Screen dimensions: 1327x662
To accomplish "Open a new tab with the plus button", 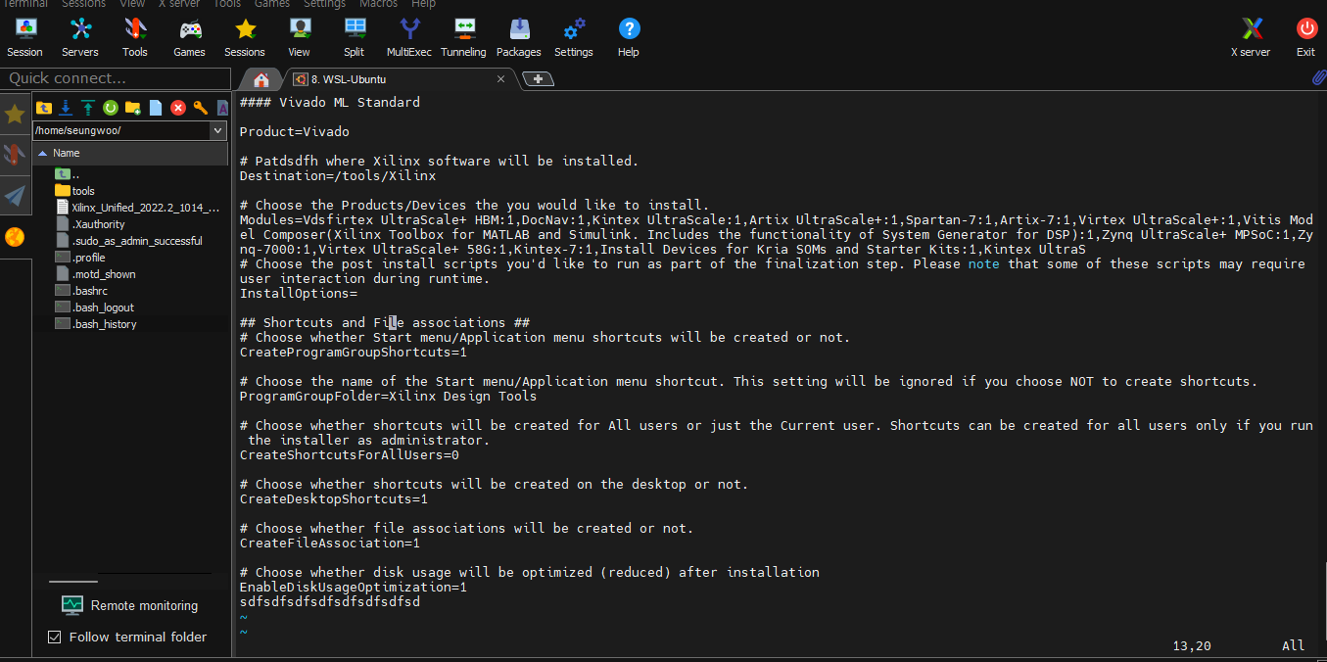I will coord(539,79).
